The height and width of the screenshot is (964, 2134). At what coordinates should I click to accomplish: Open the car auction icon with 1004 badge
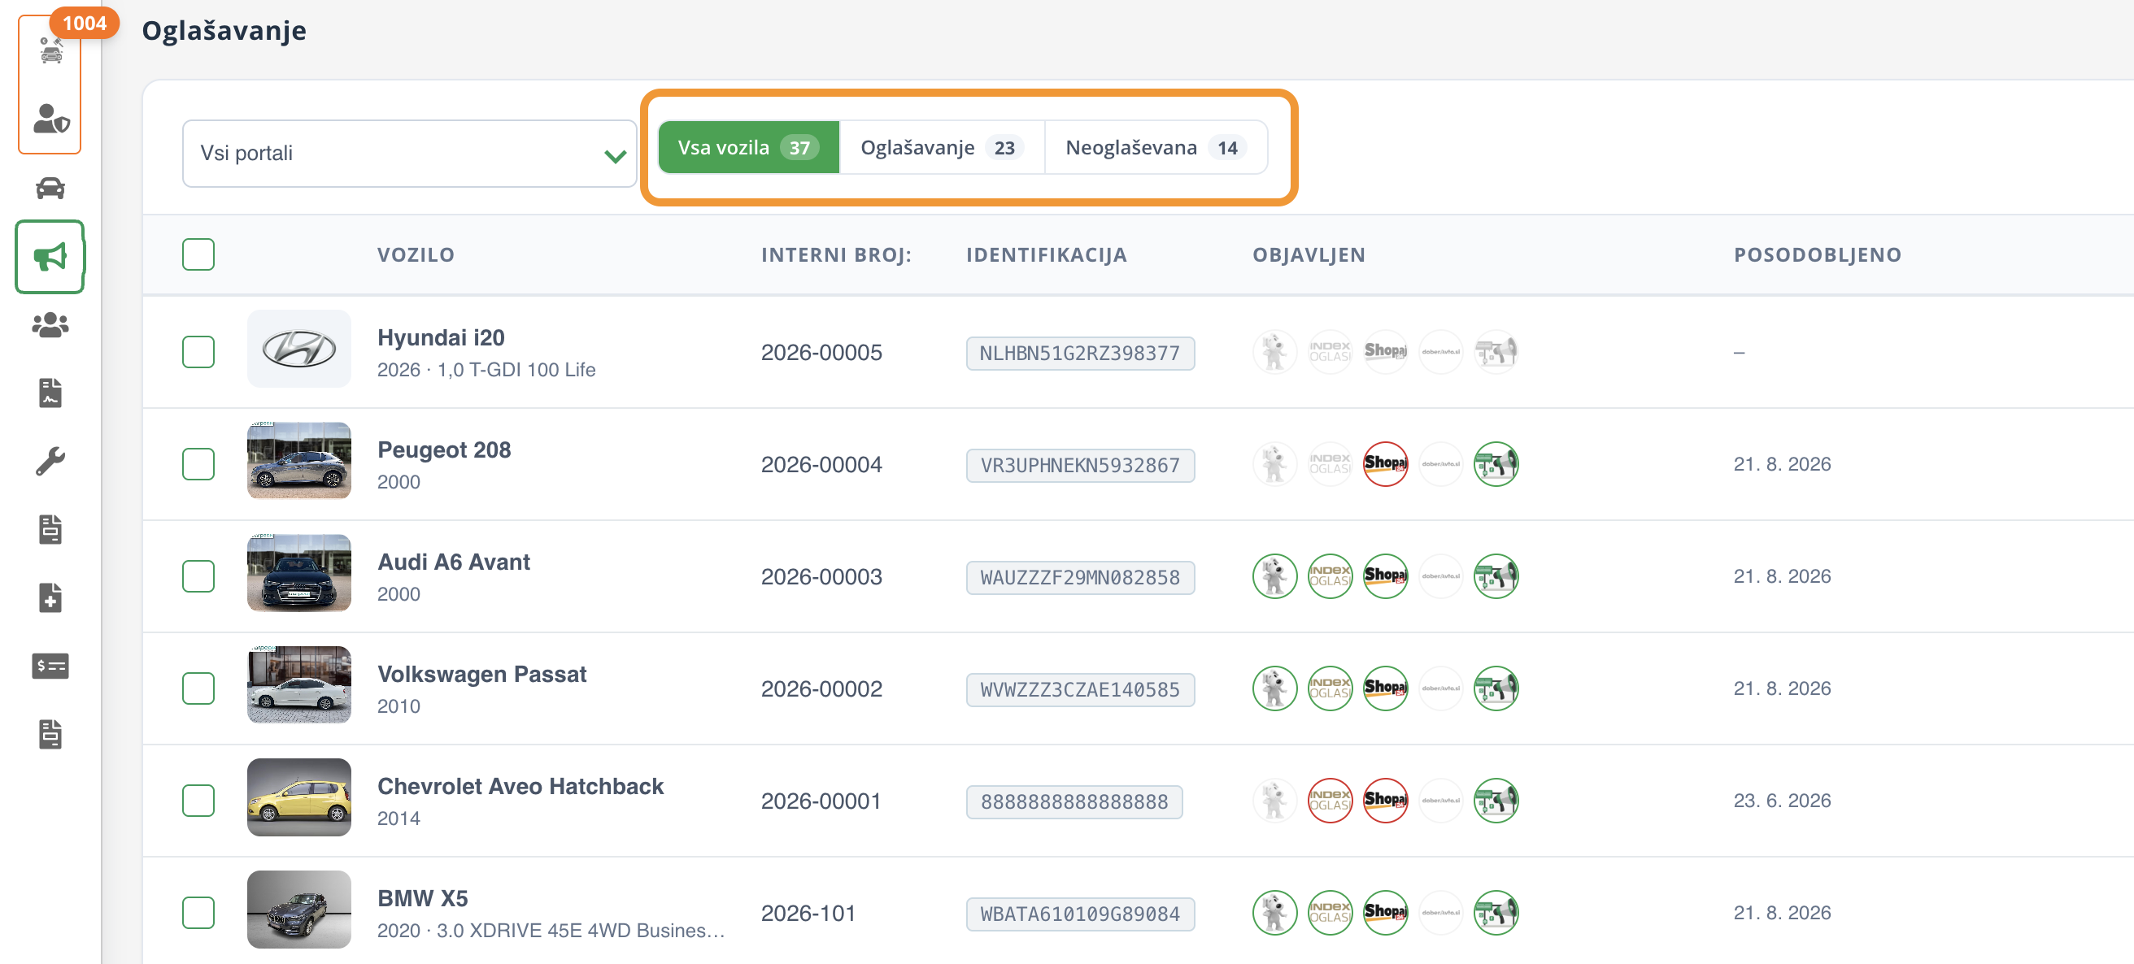coord(50,50)
